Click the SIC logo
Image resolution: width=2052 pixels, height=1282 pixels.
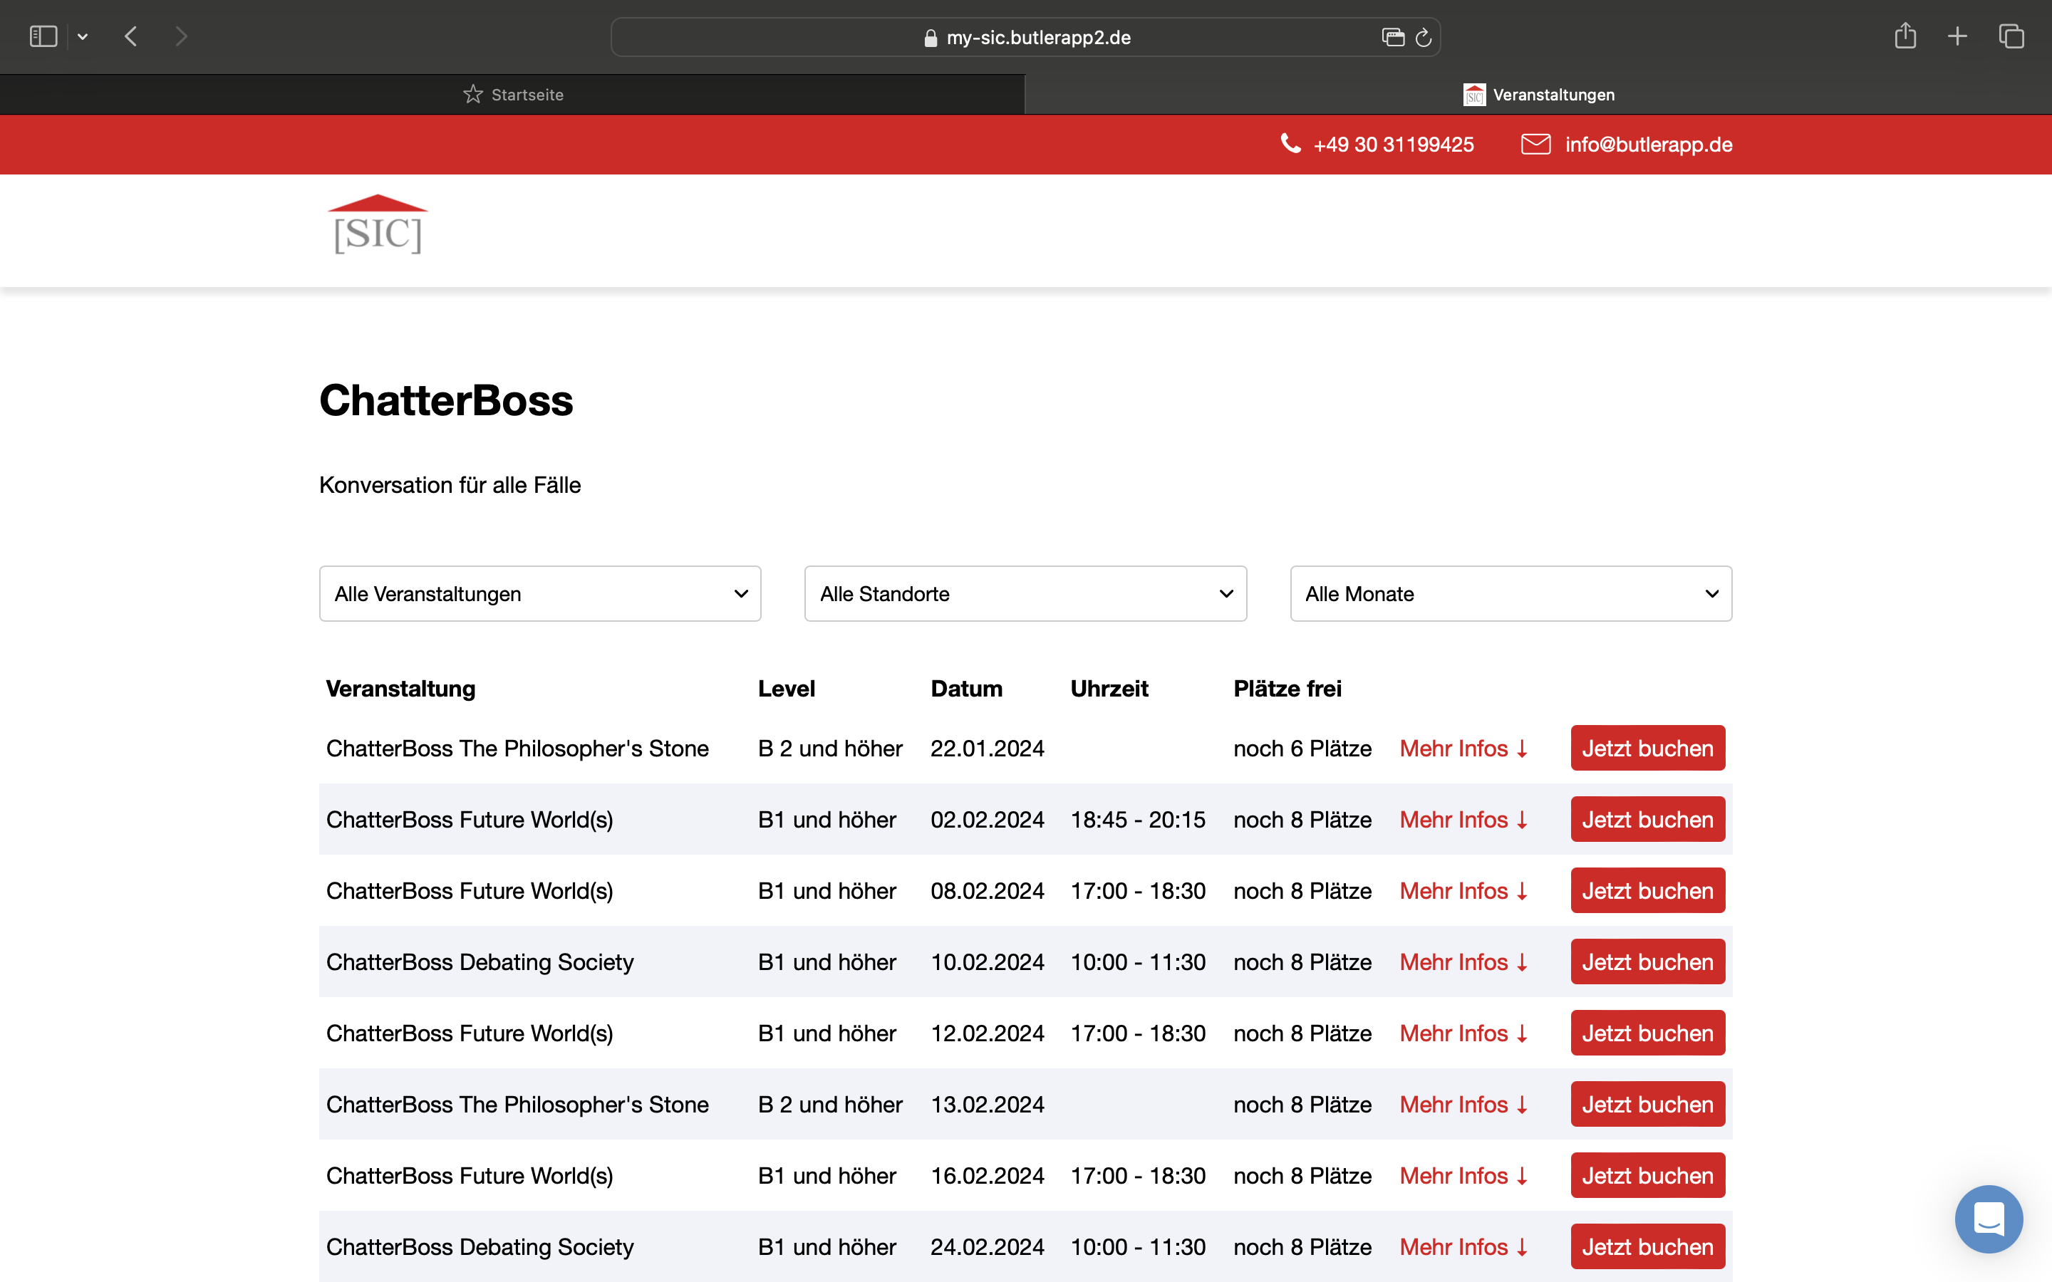[378, 226]
